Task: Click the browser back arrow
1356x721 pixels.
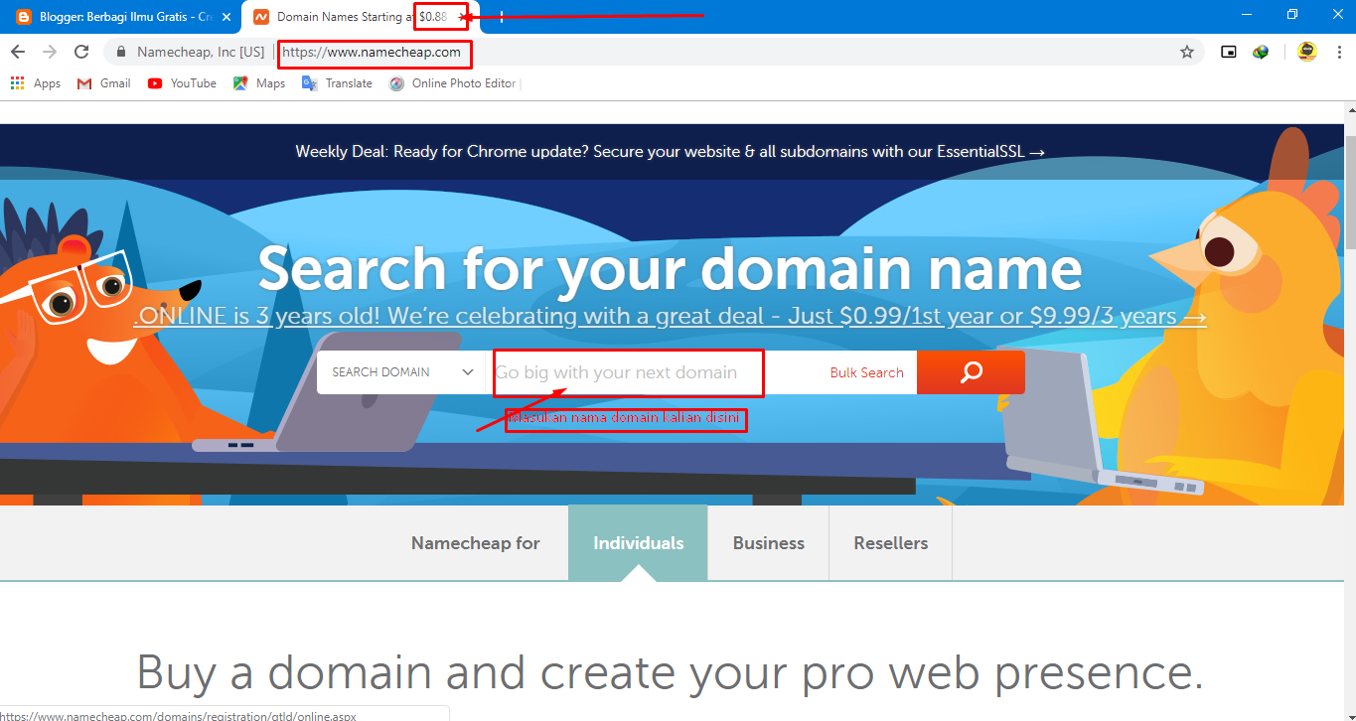Action: (17, 52)
